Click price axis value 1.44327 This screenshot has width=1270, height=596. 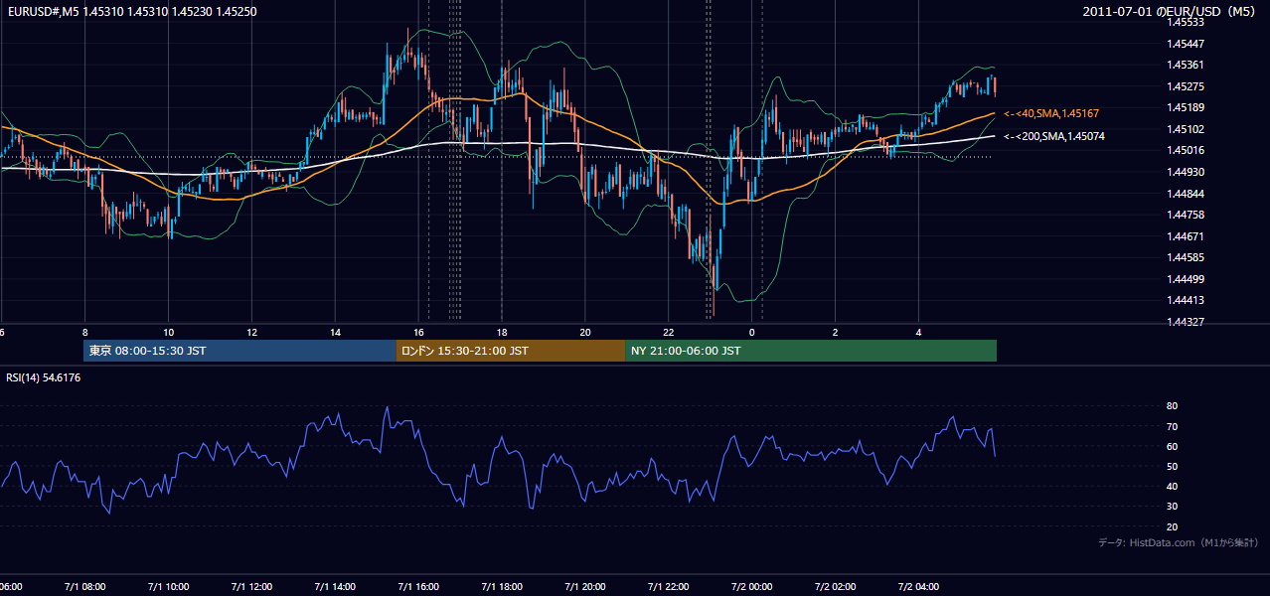click(x=1187, y=322)
